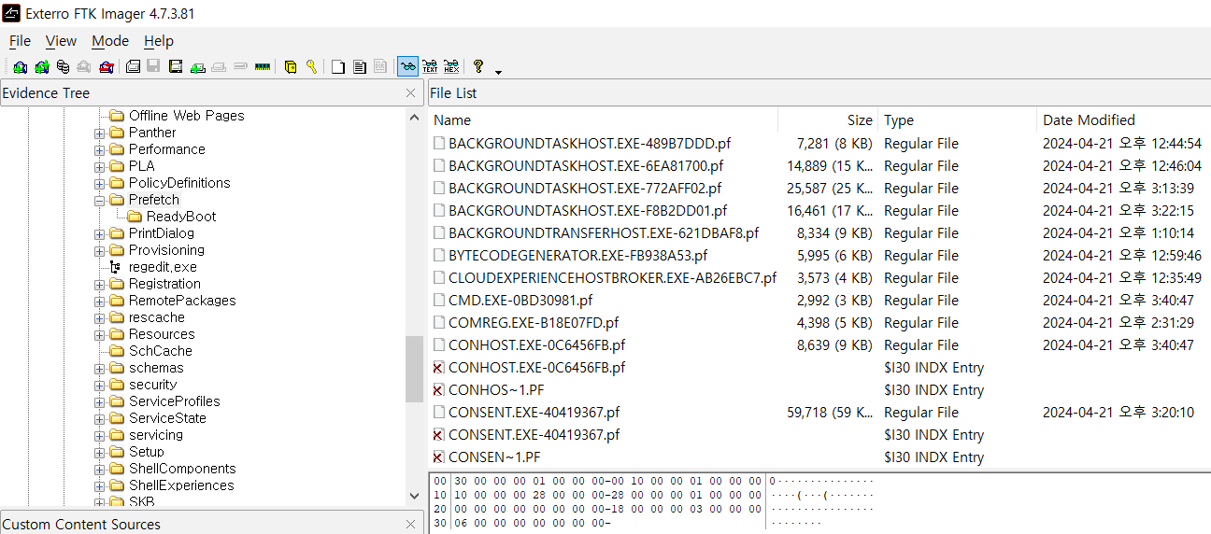Screen dimensions: 1211x534
Task: Expand the PolicyDefinitions folder node
Action: point(100,183)
